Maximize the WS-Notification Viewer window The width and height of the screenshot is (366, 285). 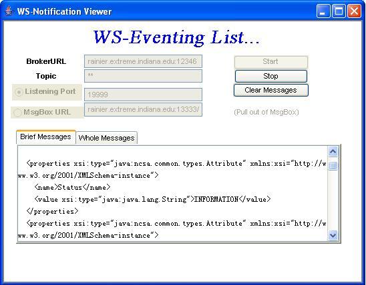tap(339, 11)
